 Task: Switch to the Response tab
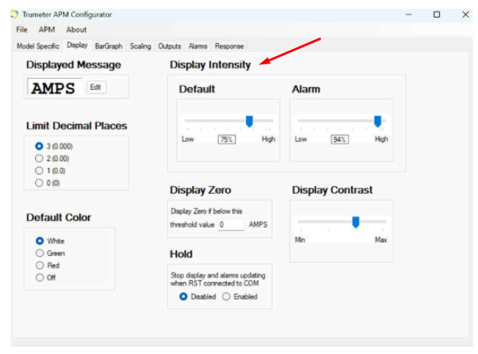229,46
